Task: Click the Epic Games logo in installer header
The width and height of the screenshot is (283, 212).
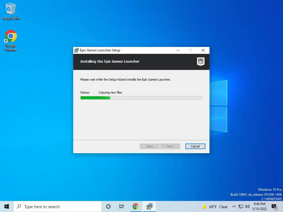Action: coord(201,62)
